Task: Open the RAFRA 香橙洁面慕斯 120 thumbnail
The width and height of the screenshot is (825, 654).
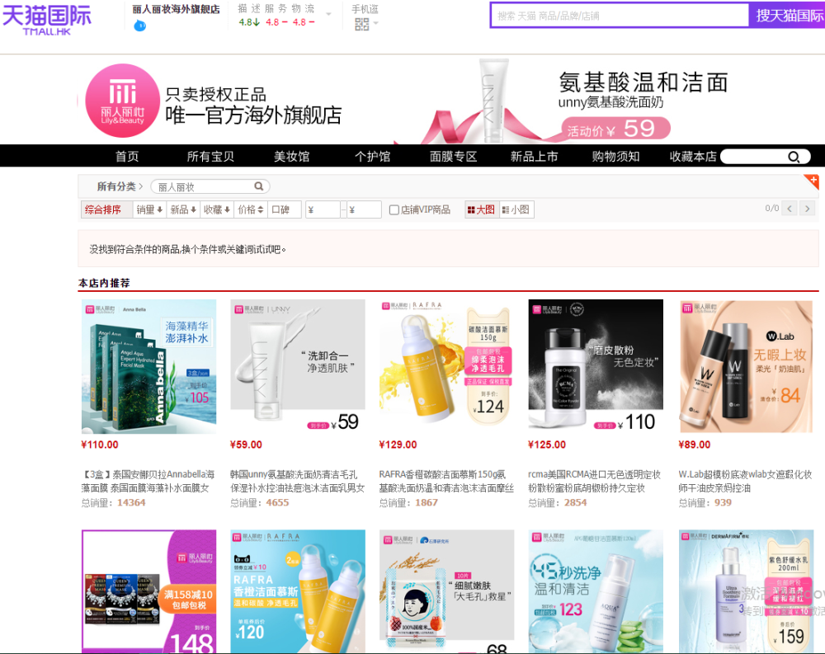Action: coord(298,591)
